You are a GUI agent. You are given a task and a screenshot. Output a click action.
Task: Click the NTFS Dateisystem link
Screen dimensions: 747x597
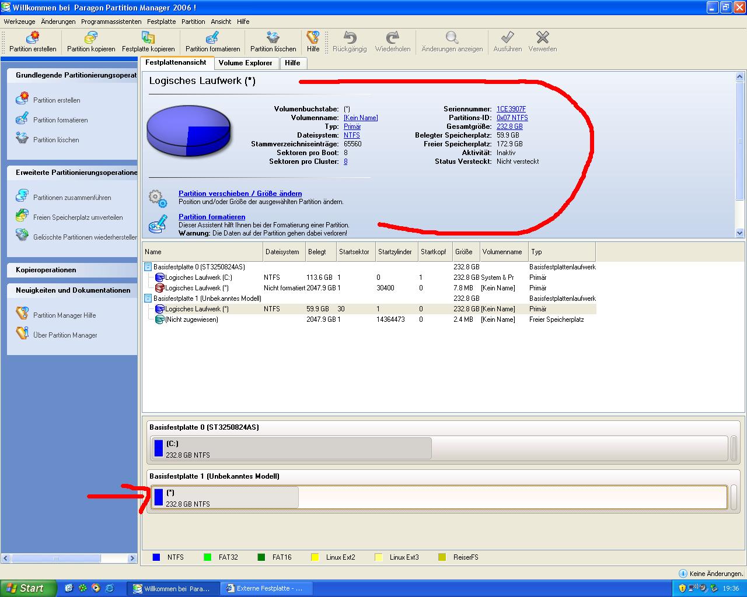coord(352,135)
